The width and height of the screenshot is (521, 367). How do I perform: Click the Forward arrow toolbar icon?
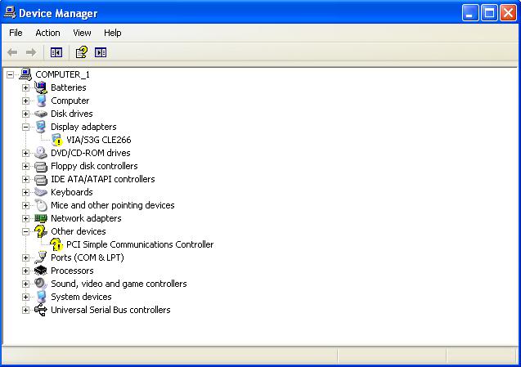point(31,52)
